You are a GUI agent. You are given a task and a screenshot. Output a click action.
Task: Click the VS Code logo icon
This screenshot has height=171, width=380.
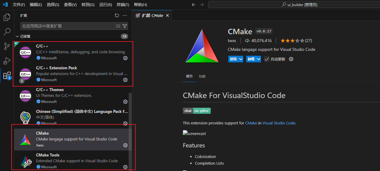tap(5, 5)
